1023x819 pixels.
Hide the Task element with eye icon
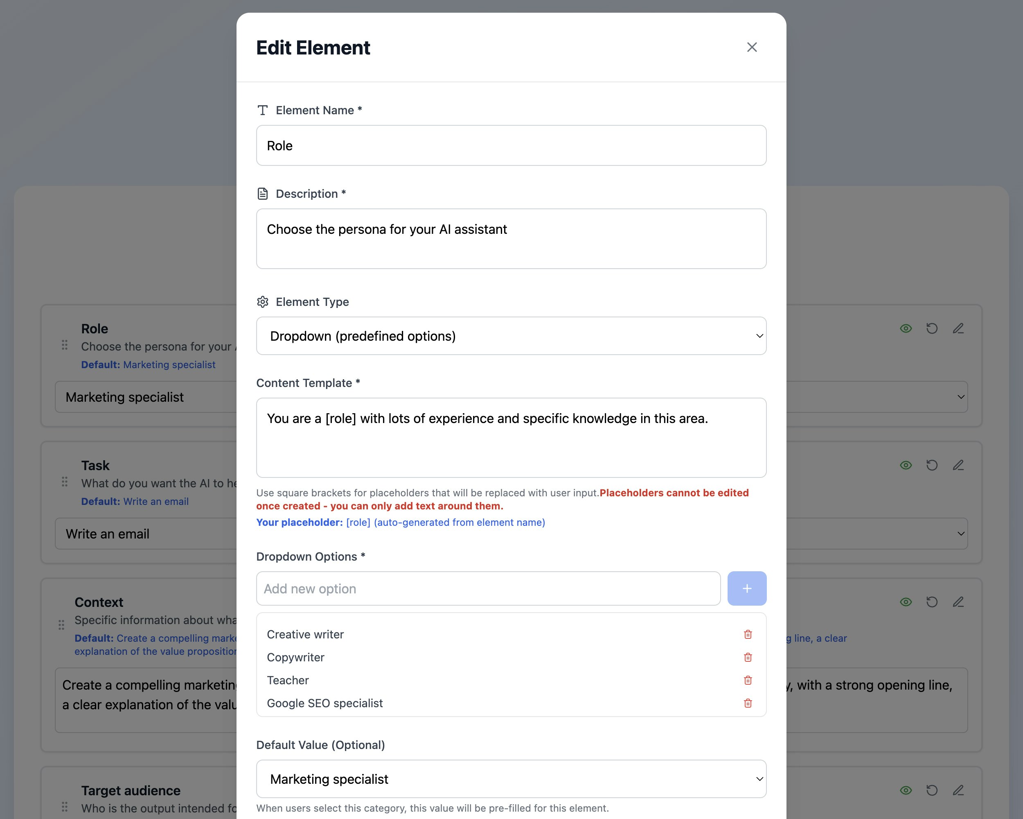(x=906, y=465)
